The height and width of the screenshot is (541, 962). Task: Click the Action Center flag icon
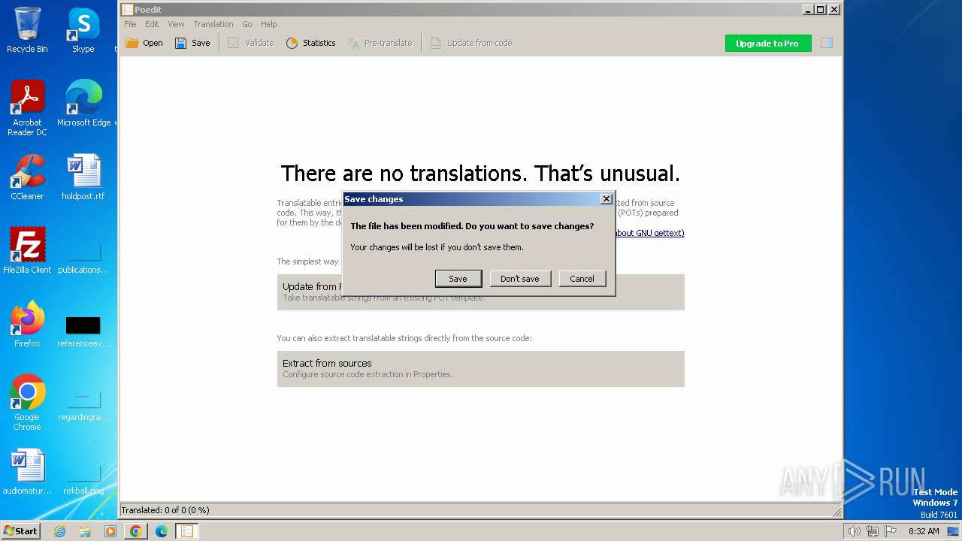pyautogui.click(x=891, y=531)
